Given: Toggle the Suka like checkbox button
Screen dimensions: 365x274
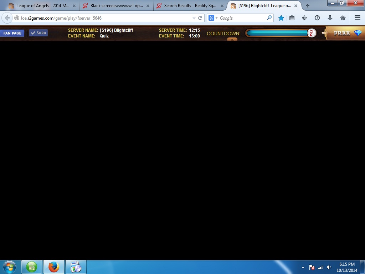Looking at the screenshot, I should tap(38, 33).
